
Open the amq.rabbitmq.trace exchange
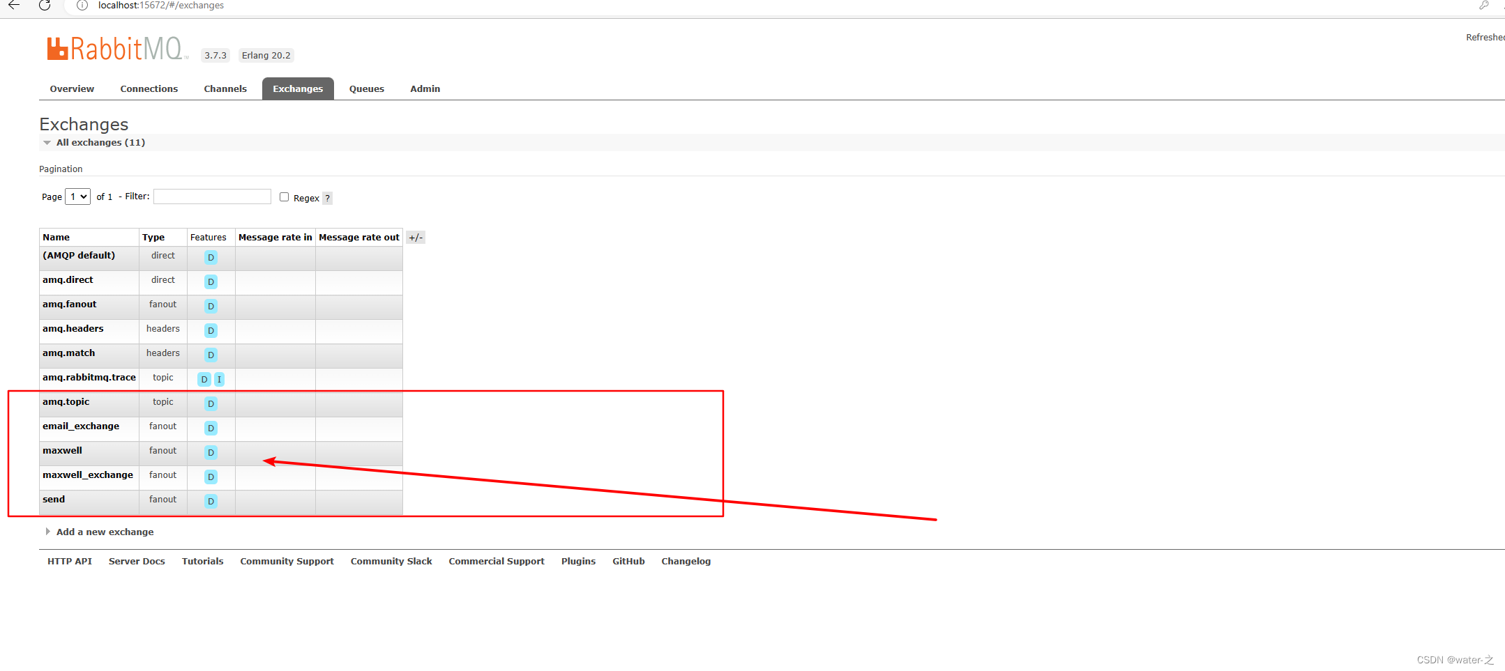(89, 378)
